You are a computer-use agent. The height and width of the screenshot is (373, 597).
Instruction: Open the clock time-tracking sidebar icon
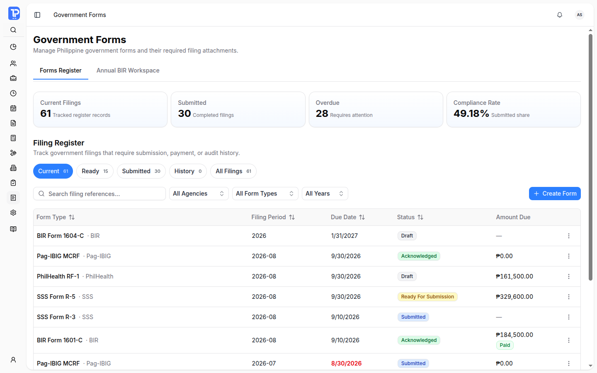tap(13, 93)
